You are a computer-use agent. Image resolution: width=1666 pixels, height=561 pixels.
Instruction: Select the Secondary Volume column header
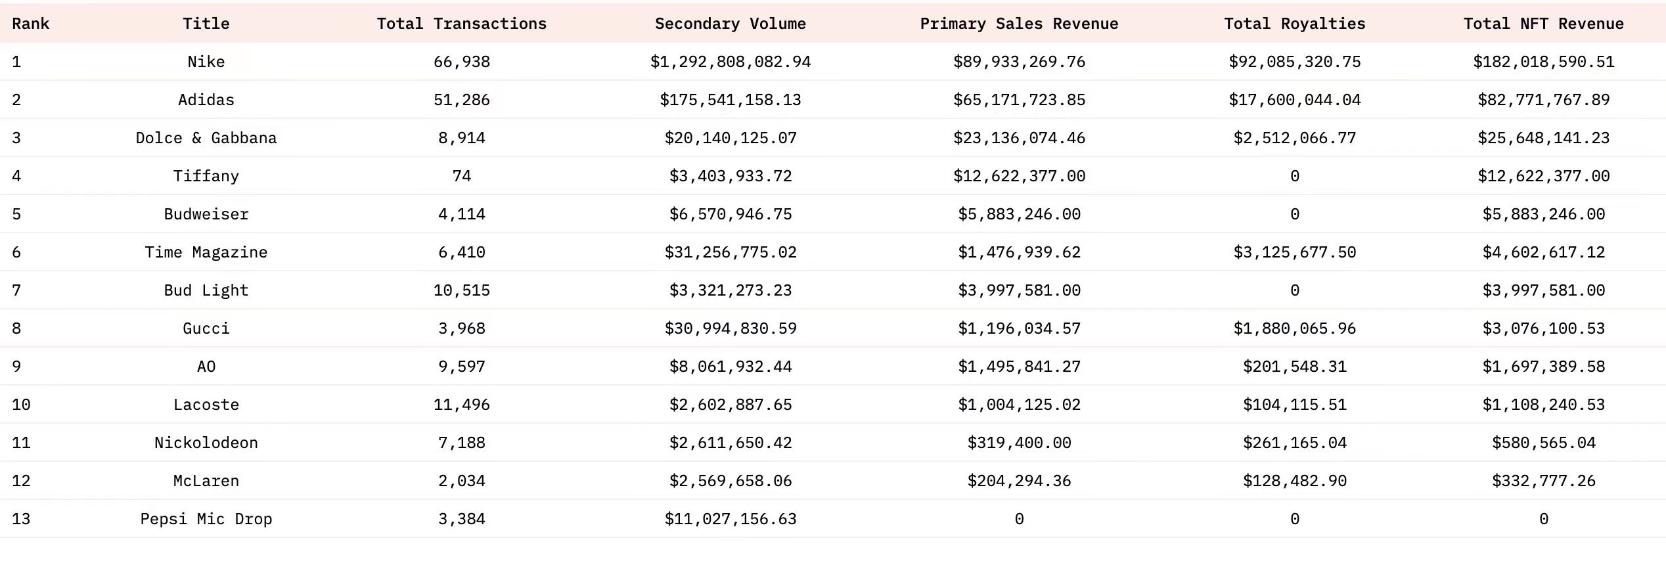click(x=730, y=24)
